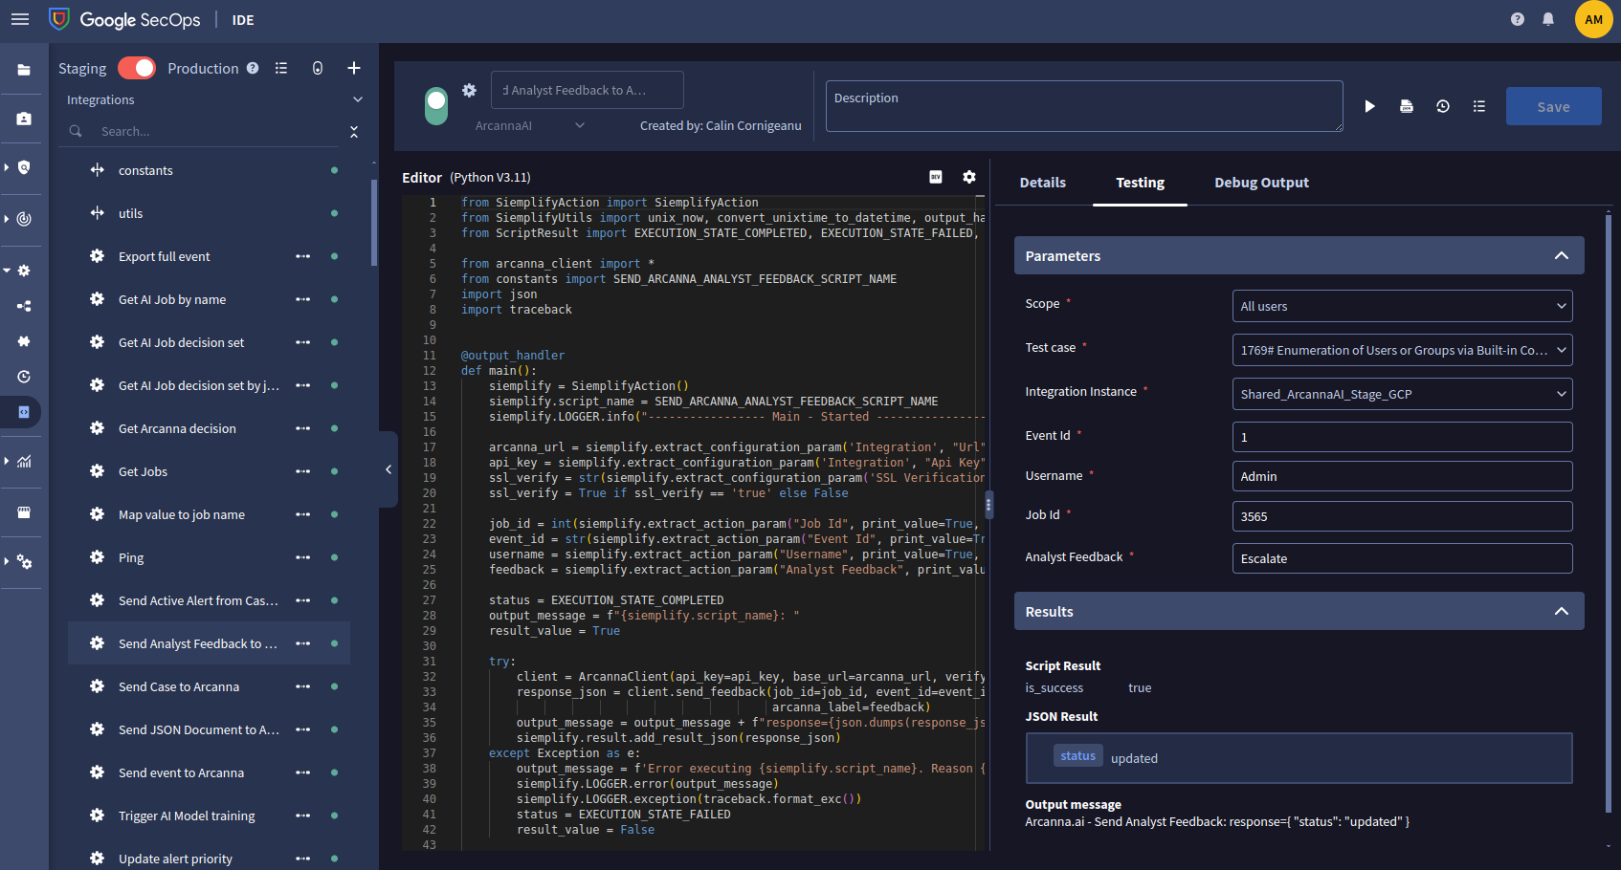This screenshot has height=870, width=1621.
Task: Select the IDE code icon in sidebar
Action: tap(24, 412)
